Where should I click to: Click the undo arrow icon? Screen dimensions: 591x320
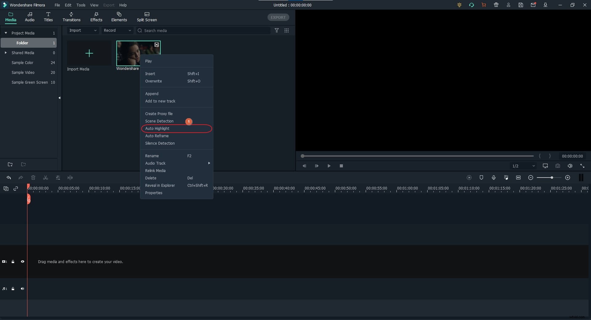pos(9,178)
